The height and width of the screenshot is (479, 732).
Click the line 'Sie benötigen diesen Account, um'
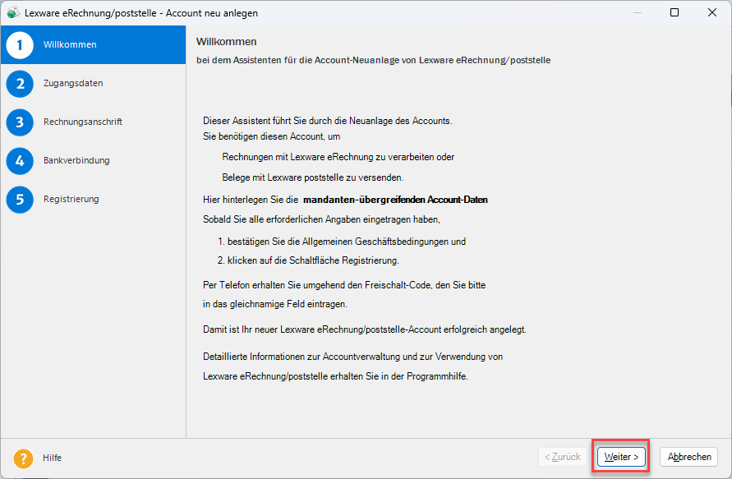pos(272,136)
